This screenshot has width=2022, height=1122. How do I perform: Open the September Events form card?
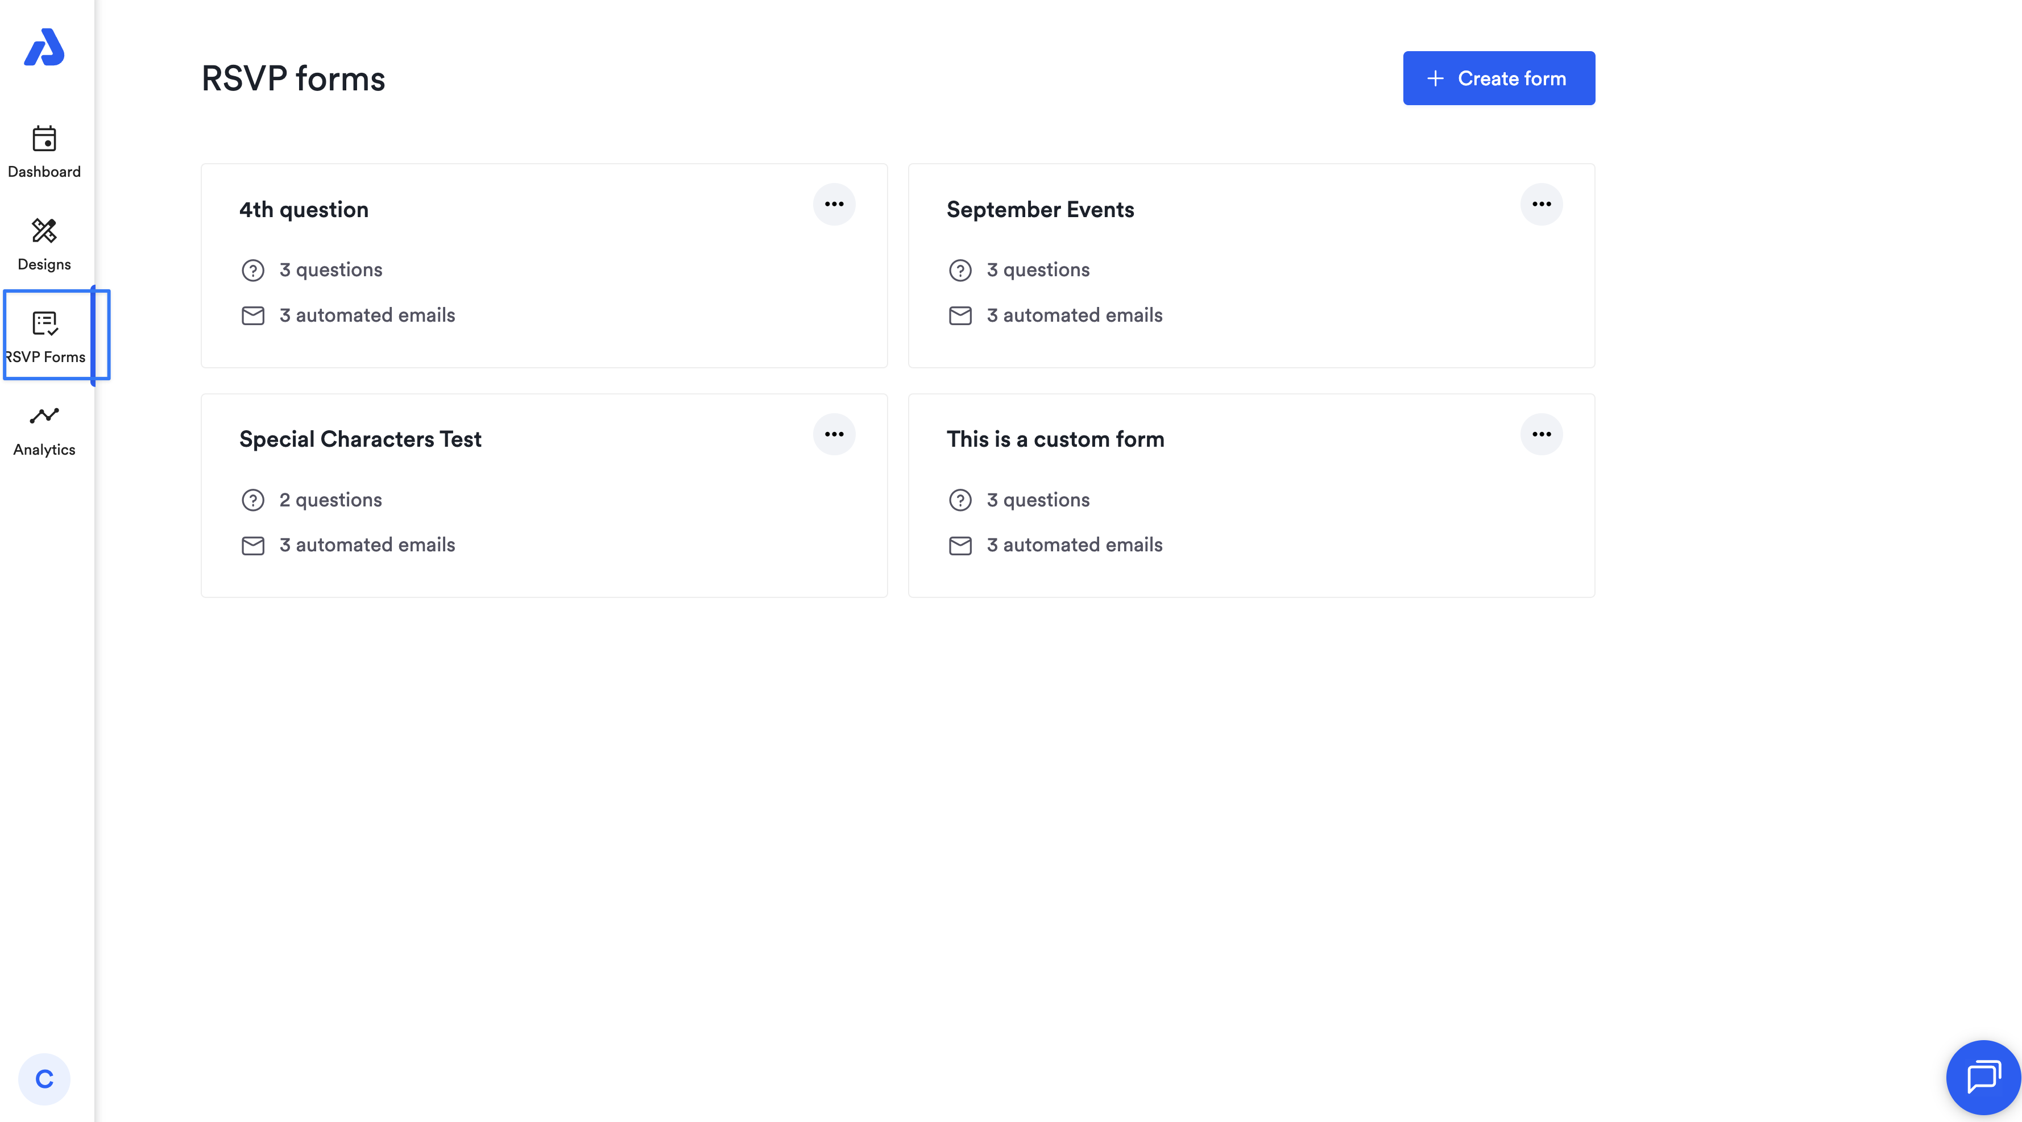pos(1251,265)
